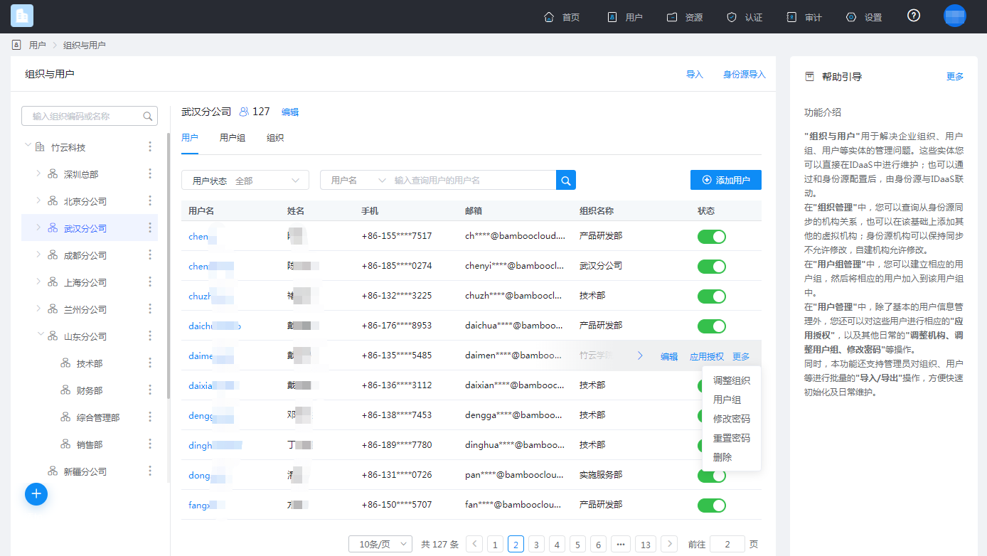Open the three-dot menu for 成都分公司

[x=150, y=255]
